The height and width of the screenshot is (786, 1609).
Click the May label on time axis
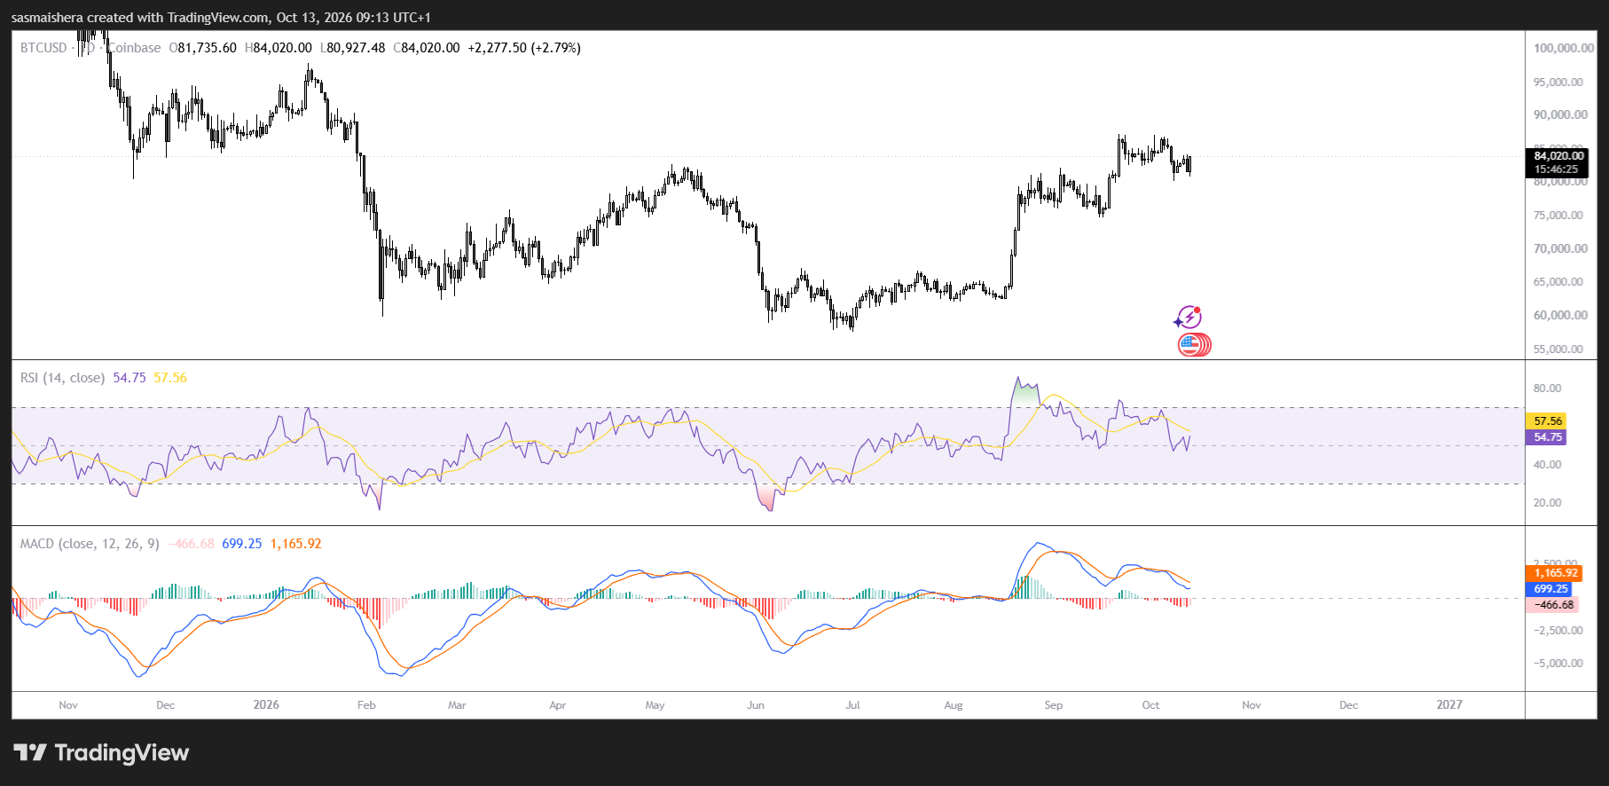pos(655,705)
